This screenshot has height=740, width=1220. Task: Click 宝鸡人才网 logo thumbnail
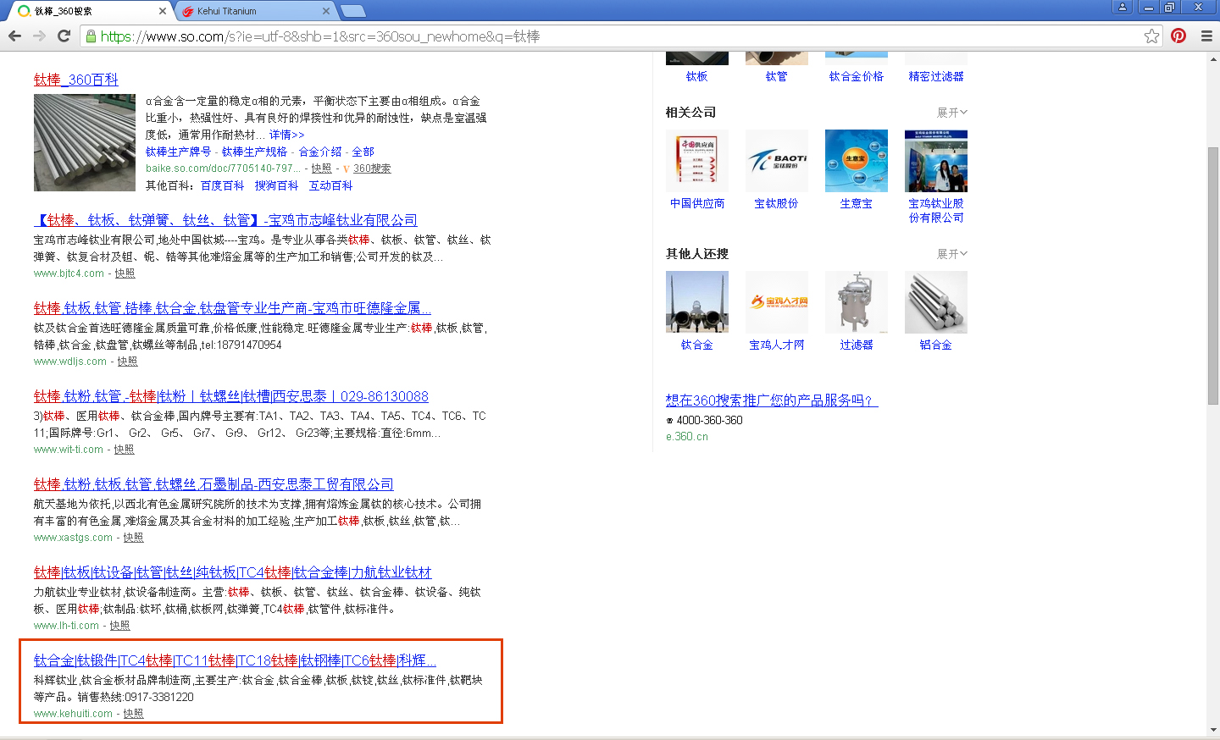point(777,302)
